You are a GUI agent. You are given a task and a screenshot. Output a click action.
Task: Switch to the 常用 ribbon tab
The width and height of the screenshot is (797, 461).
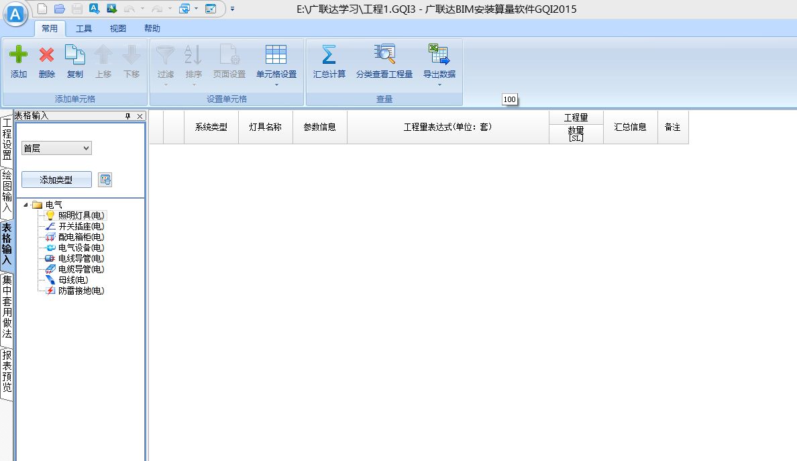coord(50,28)
